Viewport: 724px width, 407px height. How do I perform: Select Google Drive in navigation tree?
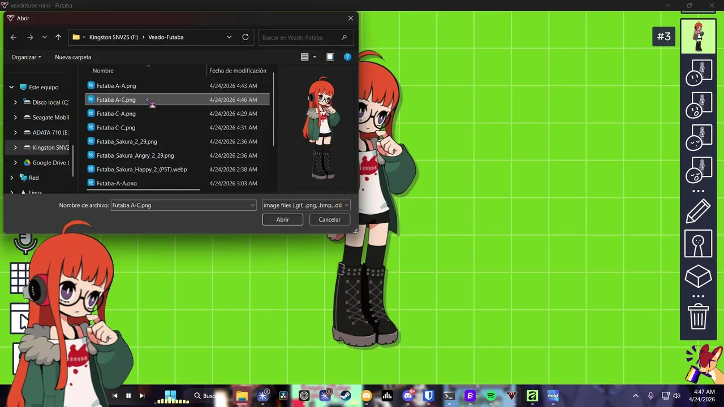click(46, 163)
